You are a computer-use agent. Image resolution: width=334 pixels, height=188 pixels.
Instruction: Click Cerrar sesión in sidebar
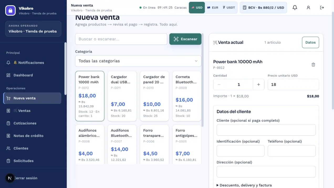pyautogui.click(x=25, y=178)
